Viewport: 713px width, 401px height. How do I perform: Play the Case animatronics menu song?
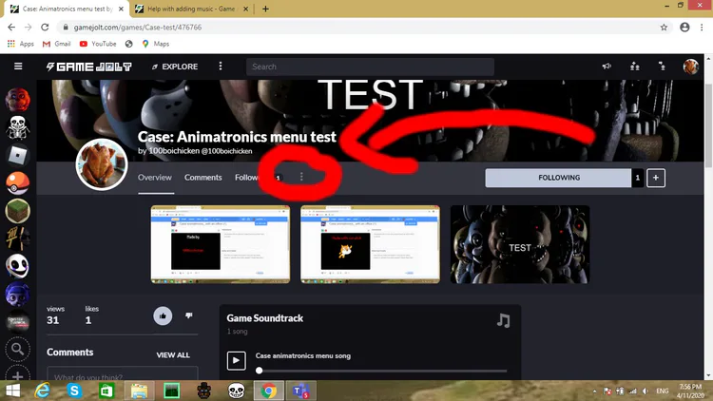[237, 360]
